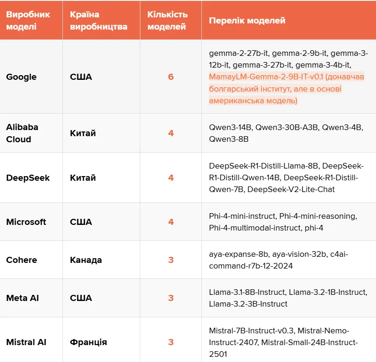The height and width of the screenshot is (362, 376).
Task: Select the Google manufacturer cell
Action: [21, 77]
